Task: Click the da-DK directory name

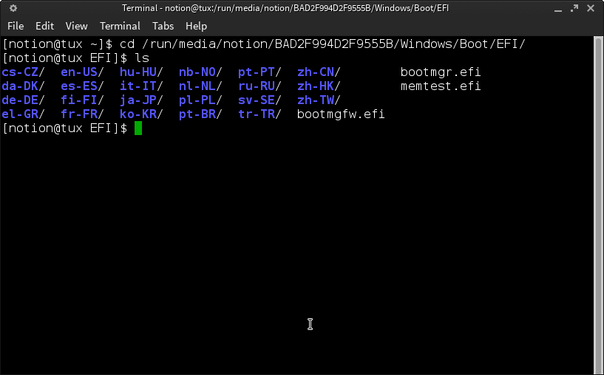Action: pos(20,86)
